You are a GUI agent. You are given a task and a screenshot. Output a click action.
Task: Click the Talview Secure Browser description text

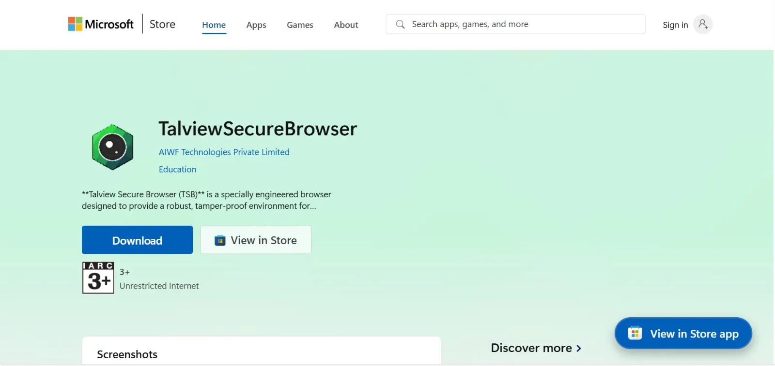coord(206,200)
